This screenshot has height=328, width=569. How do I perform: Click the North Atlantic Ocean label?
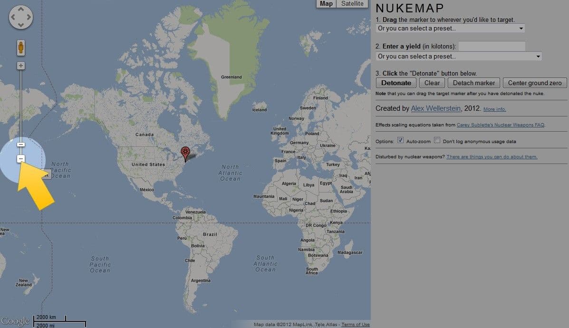(231, 173)
